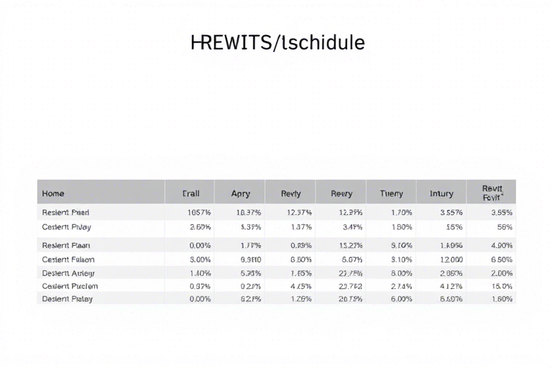Click the Cesient Fuiaen row label

(x=68, y=259)
